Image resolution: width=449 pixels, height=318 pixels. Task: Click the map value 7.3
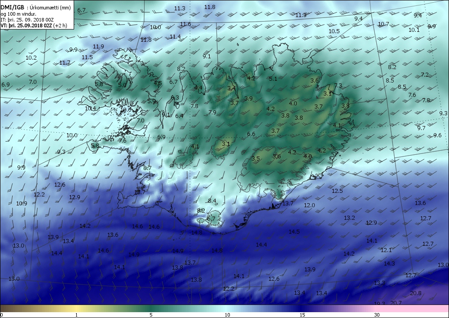coord(338,85)
